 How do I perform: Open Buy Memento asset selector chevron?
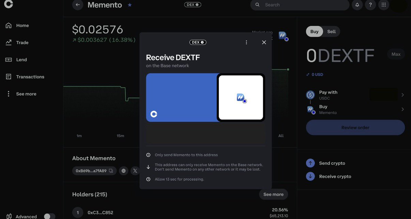(402, 109)
